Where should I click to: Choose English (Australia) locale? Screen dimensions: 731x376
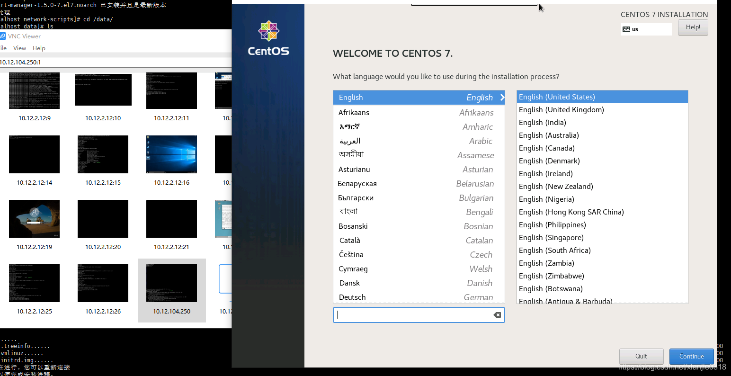point(602,135)
